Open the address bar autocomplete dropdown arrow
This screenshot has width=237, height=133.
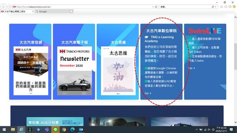[153, 7]
